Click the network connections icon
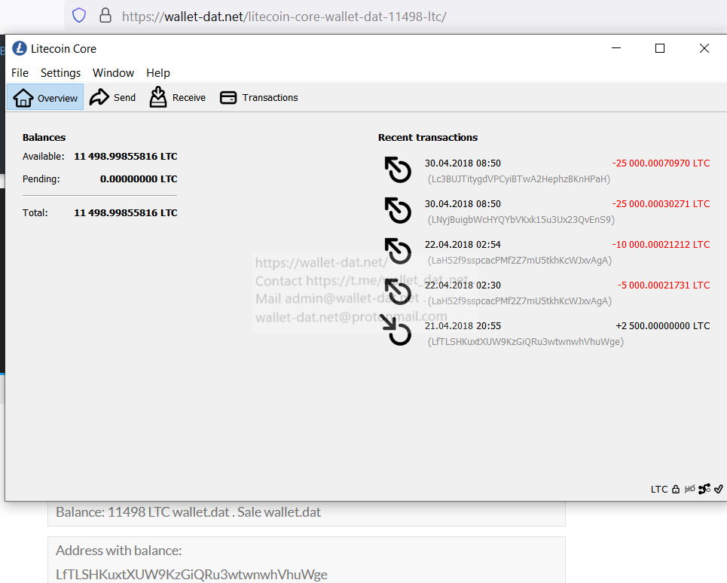727x583 pixels. (x=704, y=489)
